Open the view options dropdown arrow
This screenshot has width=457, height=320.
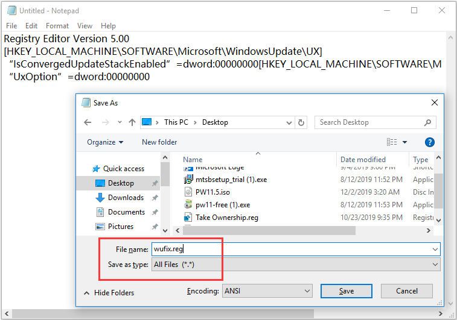(405, 142)
